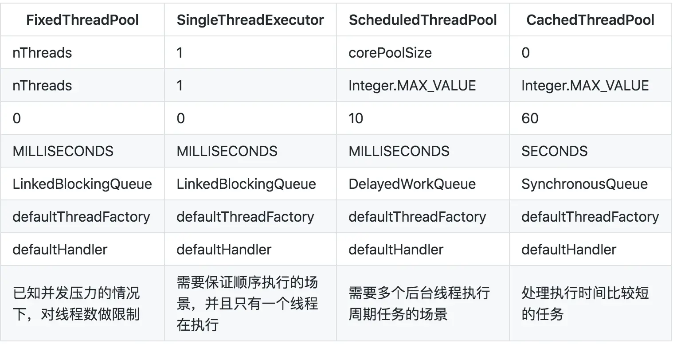Screen dimensions: 673x344
Task: Click the SingleThreadExecutor column header
Action: coord(250,20)
